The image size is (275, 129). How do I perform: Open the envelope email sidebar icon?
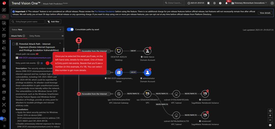click(x=4, y=92)
